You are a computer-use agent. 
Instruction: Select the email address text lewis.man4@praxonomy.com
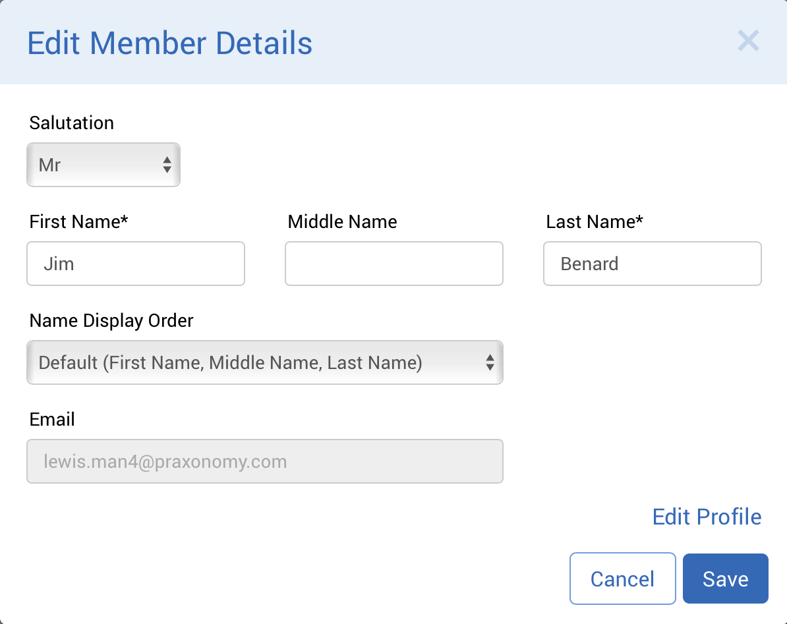[165, 461]
